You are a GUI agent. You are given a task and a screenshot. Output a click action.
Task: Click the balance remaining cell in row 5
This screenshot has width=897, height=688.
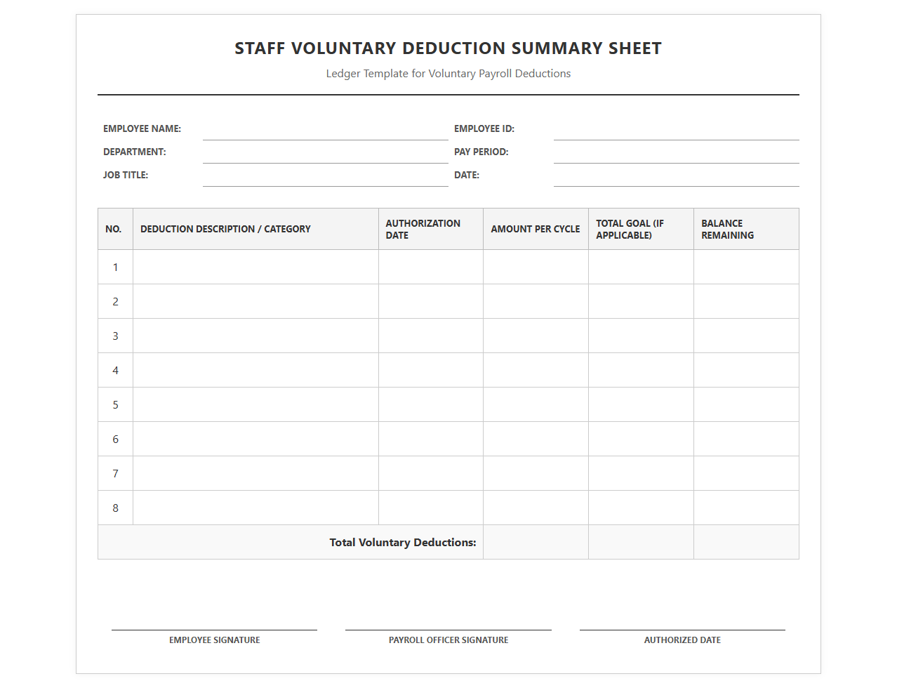pos(746,404)
